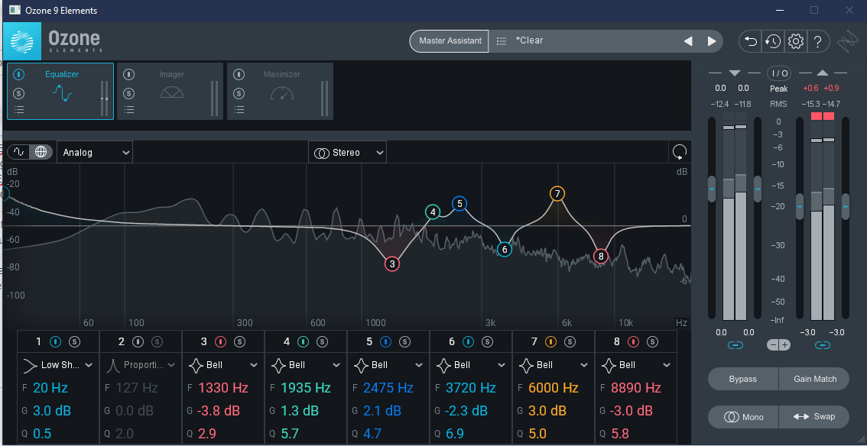This screenshot has height=446, width=867.
Task: Toggle the Imager module power button
Action: pos(129,75)
